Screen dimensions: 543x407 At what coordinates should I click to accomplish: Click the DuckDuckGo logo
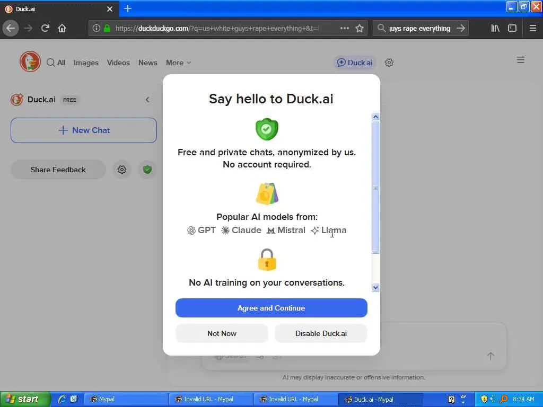pyautogui.click(x=30, y=61)
